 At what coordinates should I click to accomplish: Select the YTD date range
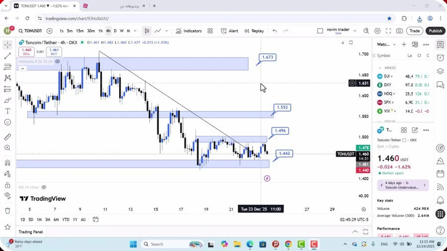click(66, 219)
